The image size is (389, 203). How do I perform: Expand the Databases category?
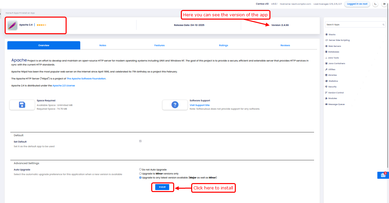[x=333, y=52]
